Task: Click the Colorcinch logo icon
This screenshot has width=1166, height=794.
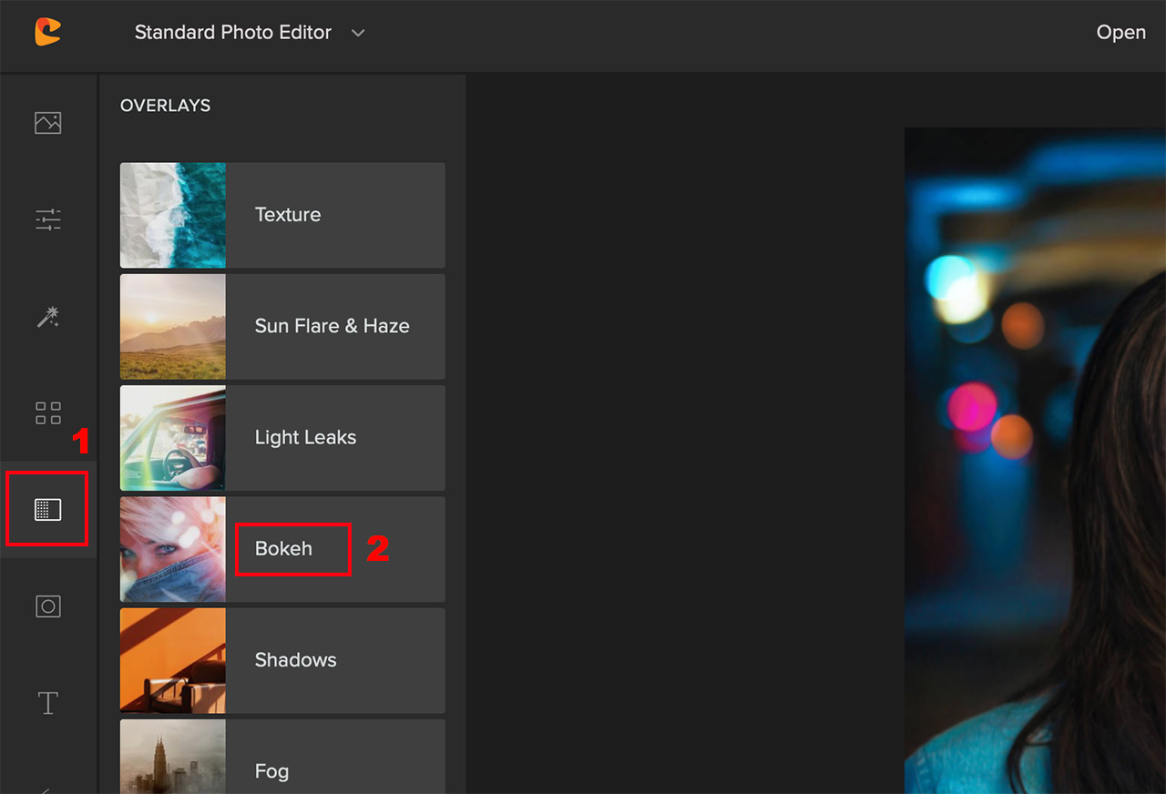Action: pyautogui.click(x=48, y=32)
